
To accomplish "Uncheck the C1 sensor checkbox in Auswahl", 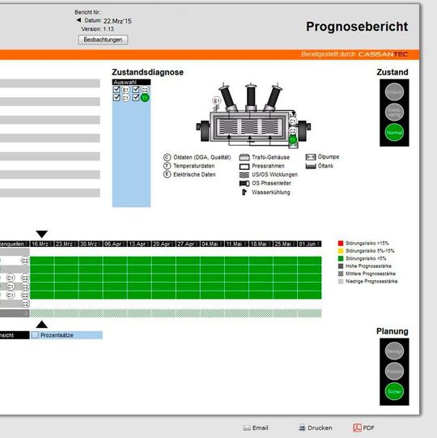I will pyautogui.click(x=117, y=97).
